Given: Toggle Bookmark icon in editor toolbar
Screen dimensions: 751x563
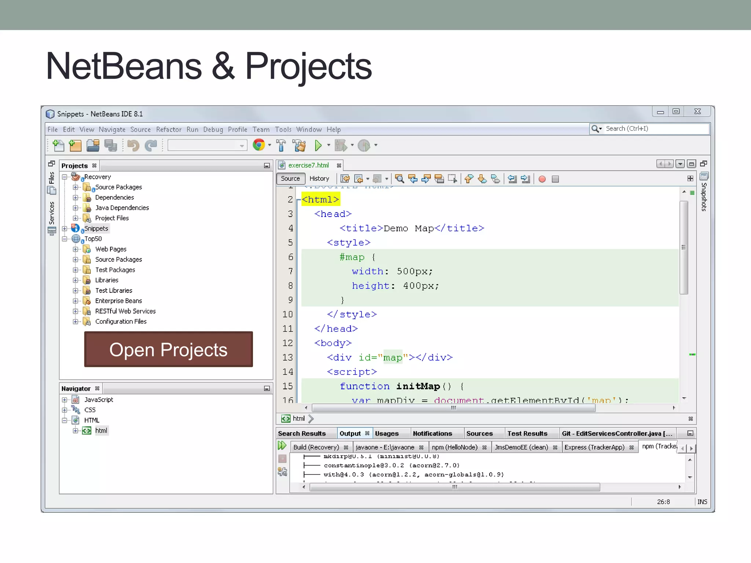Looking at the screenshot, I should (495, 179).
